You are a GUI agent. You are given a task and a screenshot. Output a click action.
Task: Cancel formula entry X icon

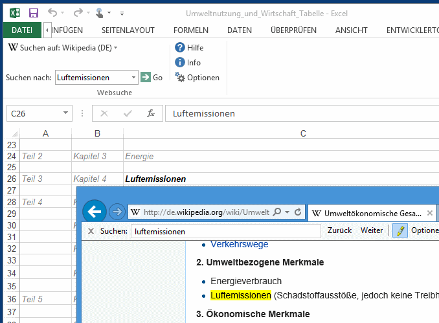(x=104, y=113)
